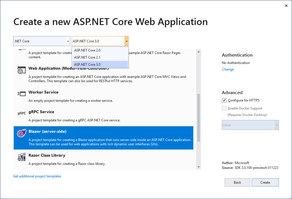Click the template list scroll down arrow
Screen dimensions: 292x199
198,167
